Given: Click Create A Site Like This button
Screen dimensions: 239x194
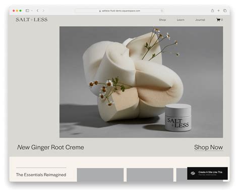Looking at the screenshot, I should click(x=207, y=173).
